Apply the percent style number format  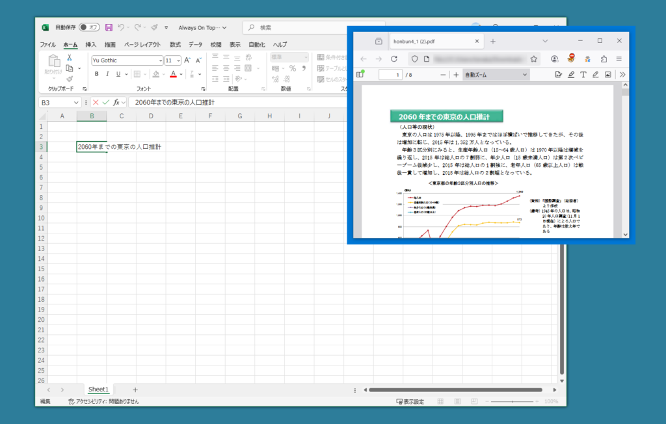[x=293, y=68]
